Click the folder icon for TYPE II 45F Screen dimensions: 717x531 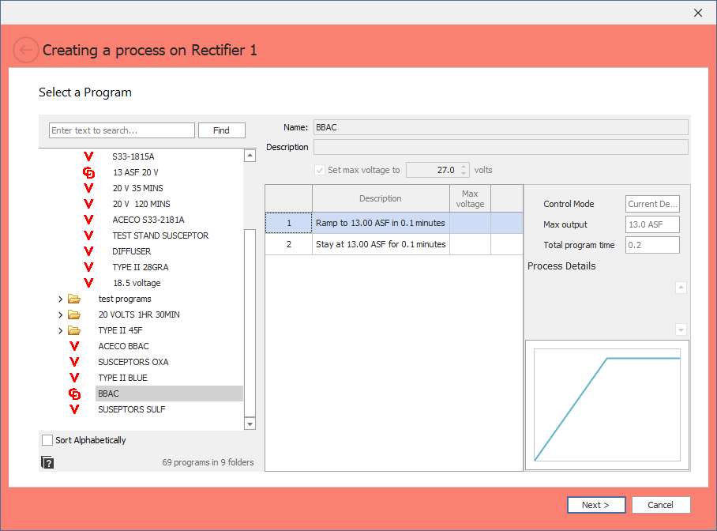point(75,330)
